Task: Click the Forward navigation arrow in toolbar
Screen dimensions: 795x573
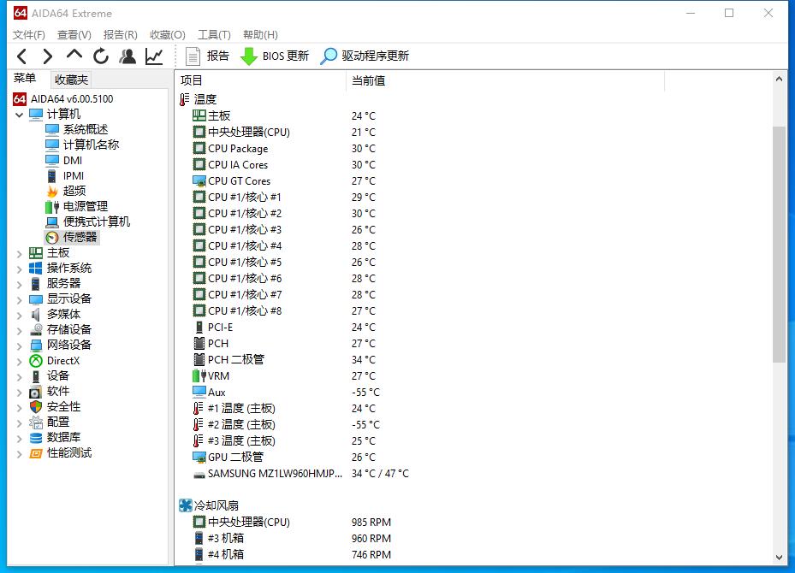Action: [x=48, y=56]
